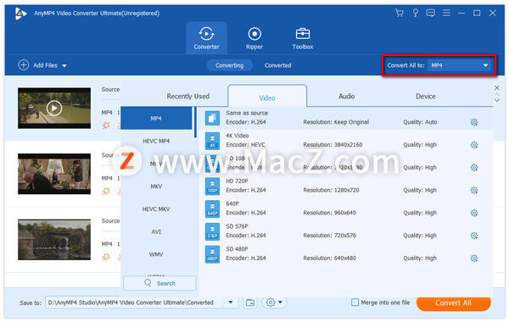509x322 pixels.
Task: Click edit star icon of first video
Action: coord(106,125)
